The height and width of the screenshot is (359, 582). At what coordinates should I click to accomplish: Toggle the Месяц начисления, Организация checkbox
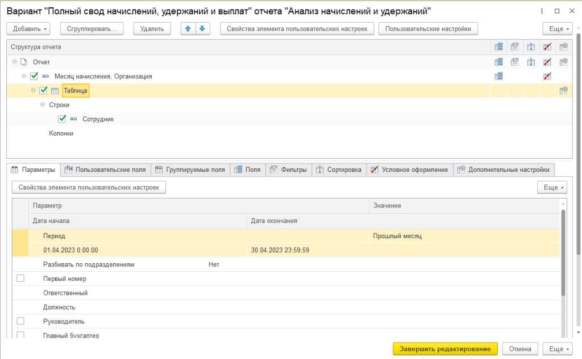[34, 76]
